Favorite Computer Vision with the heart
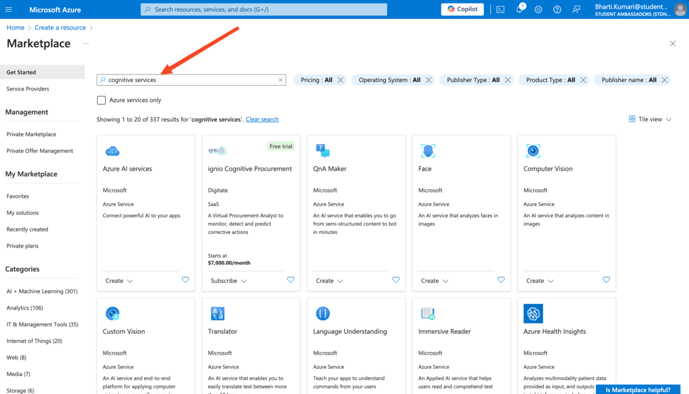The height and width of the screenshot is (394, 689). pyautogui.click(x=606, y=280)
